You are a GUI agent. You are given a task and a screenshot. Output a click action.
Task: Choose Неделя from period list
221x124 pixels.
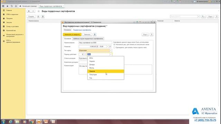pos(106,61)
